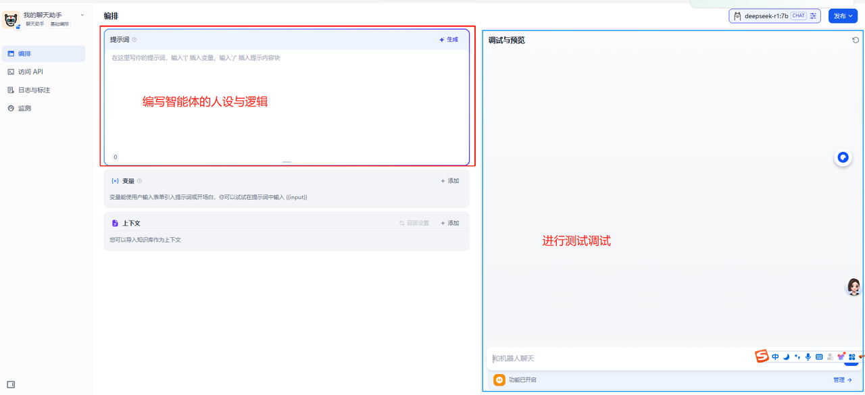Click the refresh icon in 调试与预览

click(856, 40)
